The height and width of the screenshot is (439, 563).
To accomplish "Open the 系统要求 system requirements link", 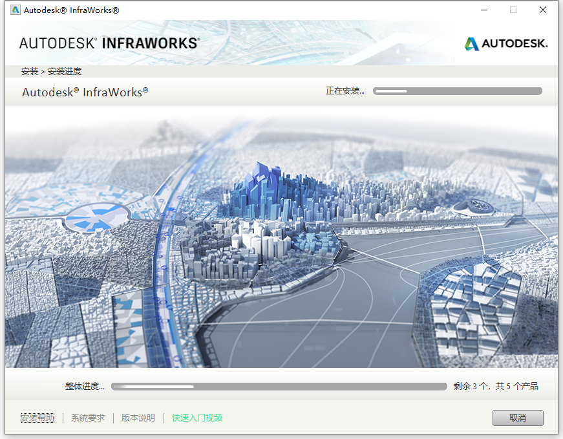I will click(x=88, y=418).
